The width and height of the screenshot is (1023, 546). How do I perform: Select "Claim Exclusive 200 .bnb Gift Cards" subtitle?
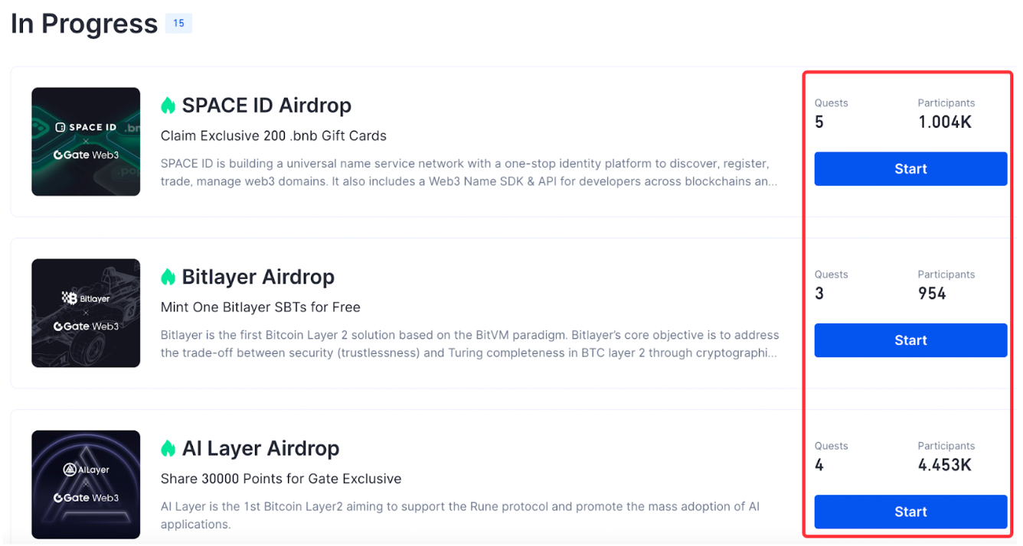(273, 136)
